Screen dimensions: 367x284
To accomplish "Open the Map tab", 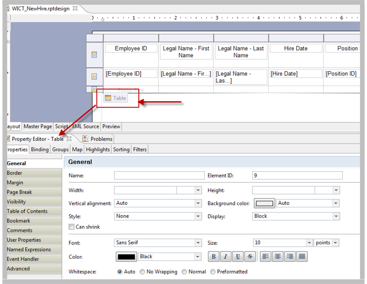I will click(77, 149).
